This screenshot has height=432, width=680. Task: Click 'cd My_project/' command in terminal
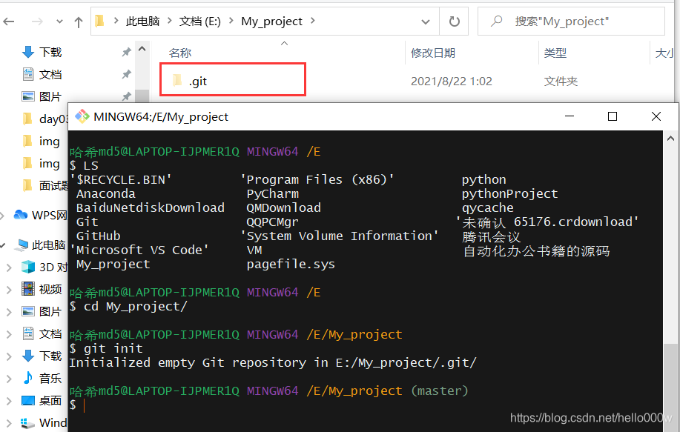point(135,306)
